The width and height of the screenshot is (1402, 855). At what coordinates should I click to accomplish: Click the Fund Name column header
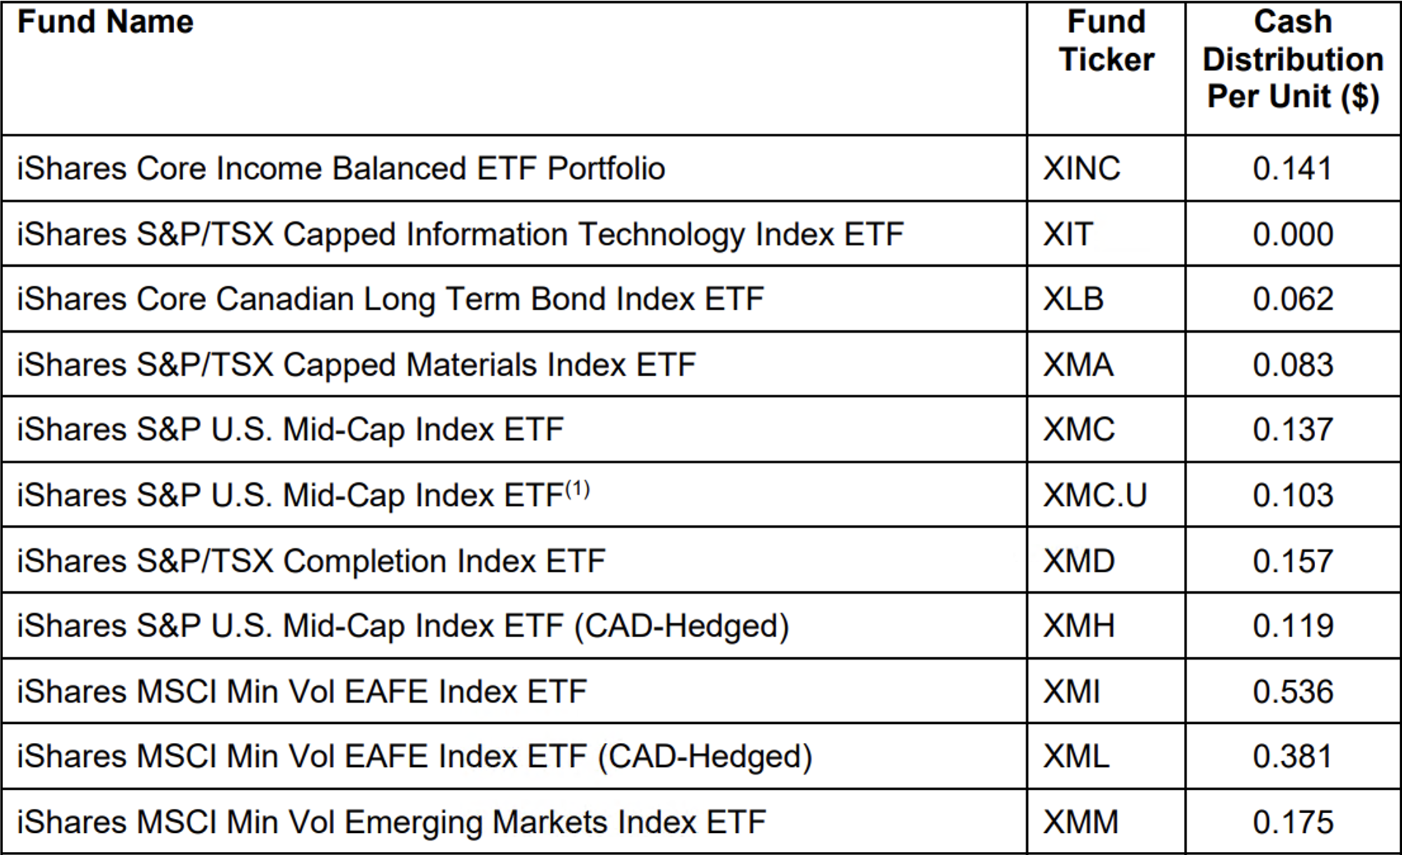pos(105,22)
